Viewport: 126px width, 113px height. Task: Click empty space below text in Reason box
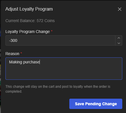(64, 73)
